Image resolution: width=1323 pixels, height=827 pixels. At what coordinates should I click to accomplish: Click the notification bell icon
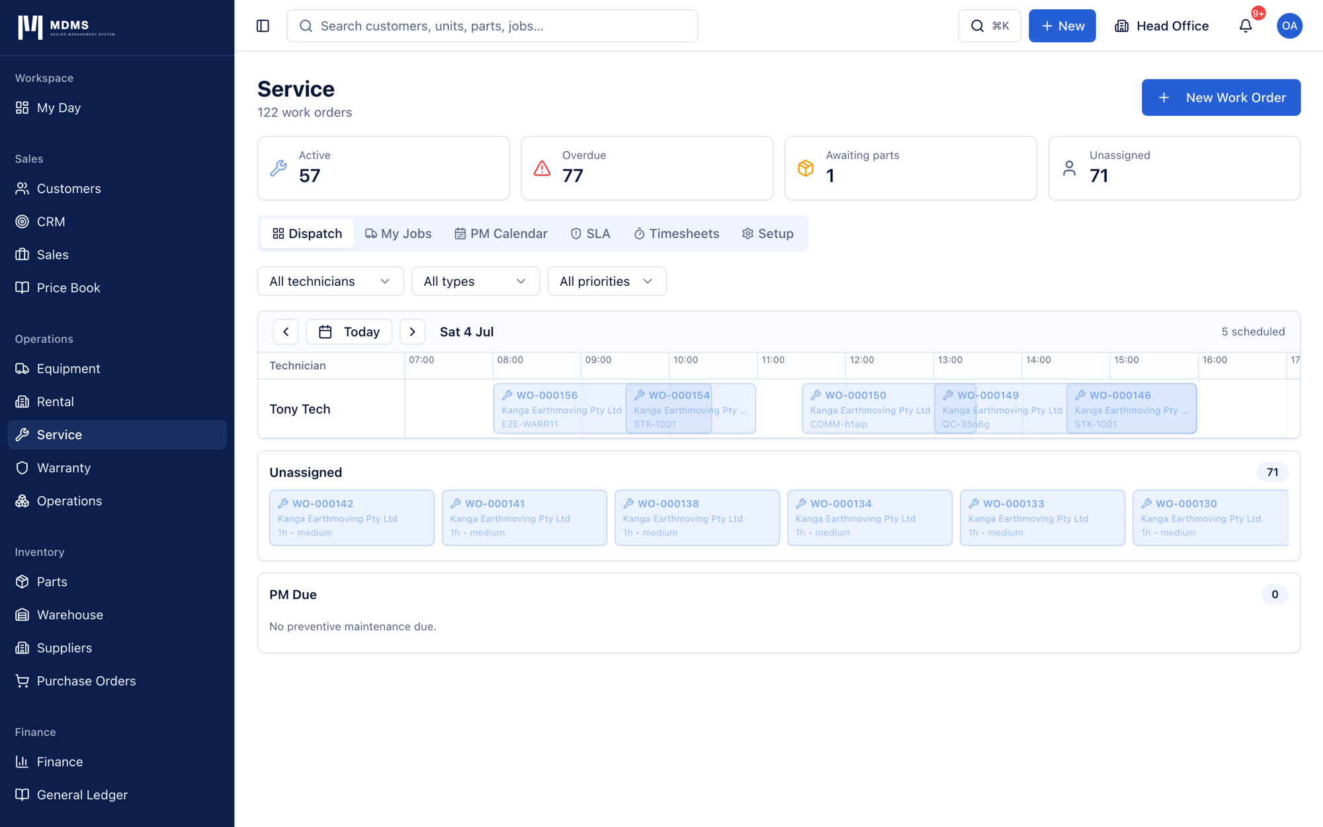point(1246,26)
